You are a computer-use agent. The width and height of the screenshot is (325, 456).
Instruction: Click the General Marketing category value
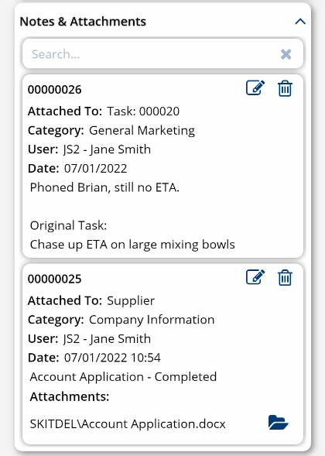click(142, 131)
